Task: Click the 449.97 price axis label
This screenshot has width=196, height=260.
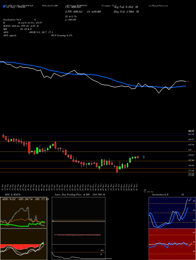Action: 191,139
